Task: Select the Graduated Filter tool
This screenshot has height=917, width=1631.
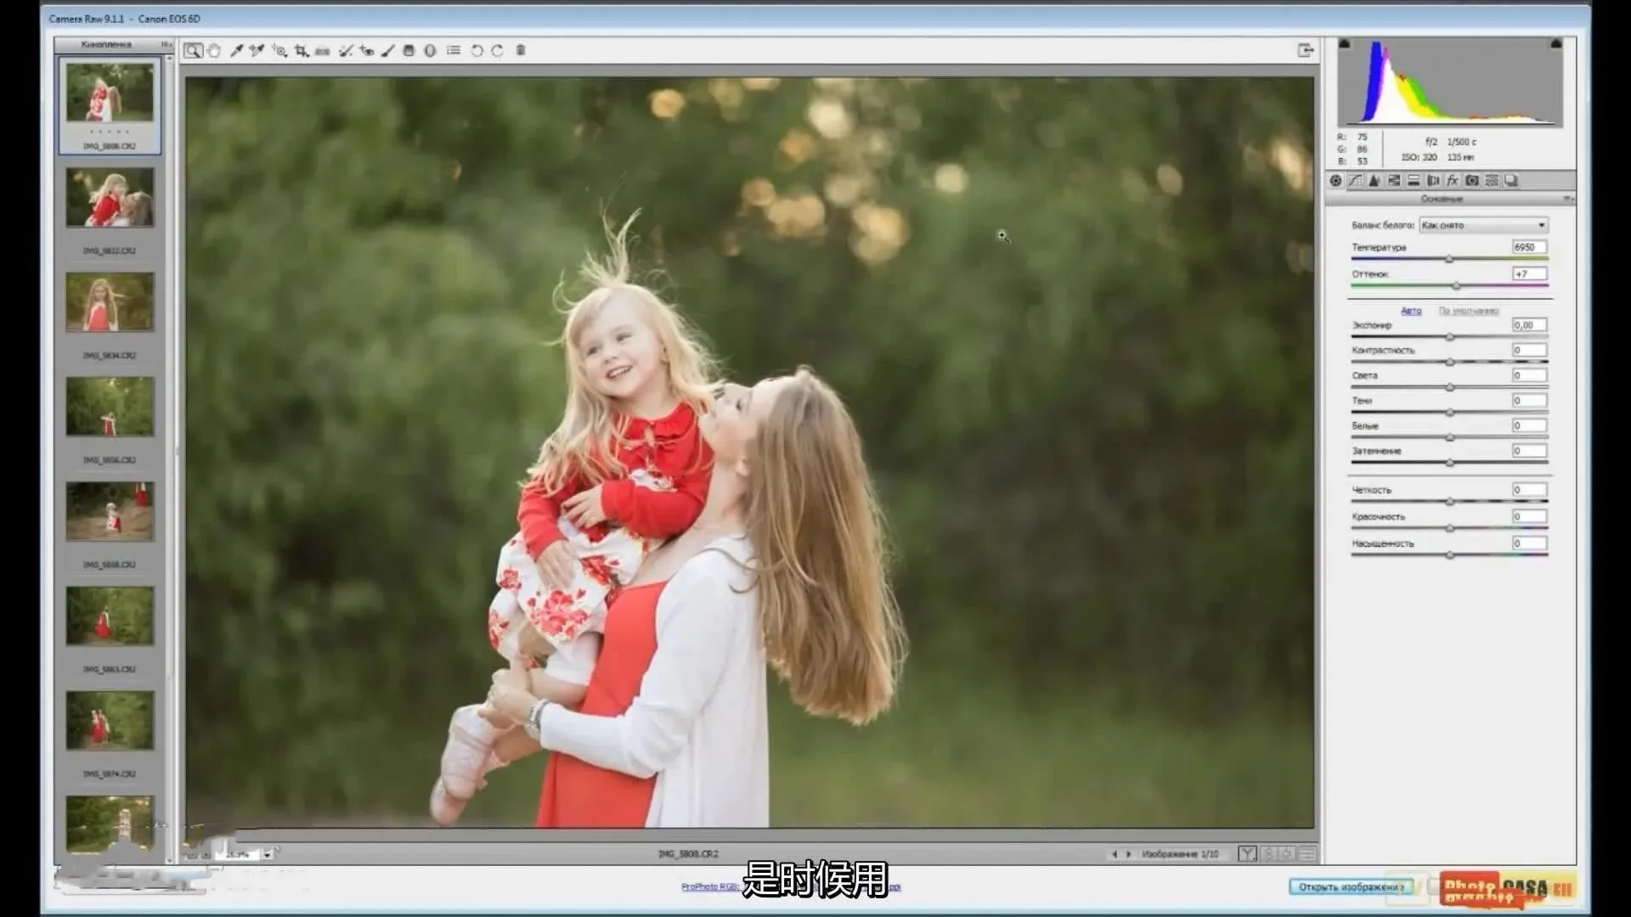Action: click(x=409, y=51)
